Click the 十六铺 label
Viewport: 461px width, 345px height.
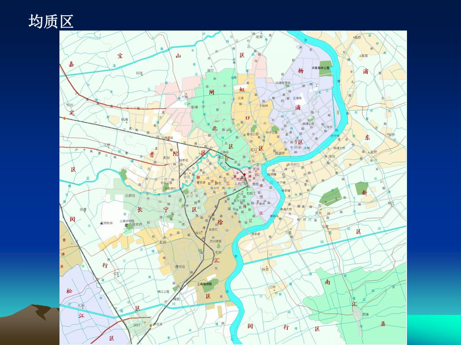[281, 182]
